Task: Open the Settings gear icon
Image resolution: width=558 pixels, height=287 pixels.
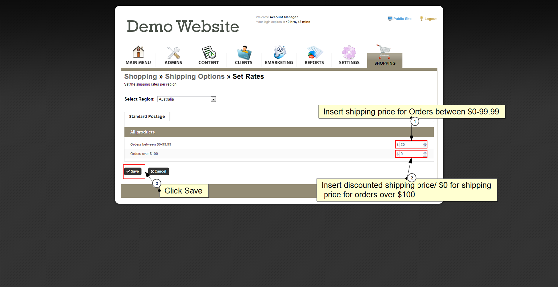Action: [x=349, y=52]
